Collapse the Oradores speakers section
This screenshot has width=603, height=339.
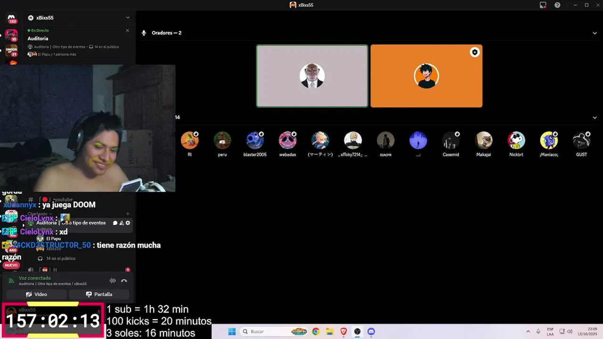595,33
